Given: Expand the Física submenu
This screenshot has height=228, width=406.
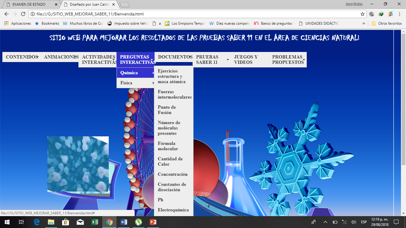Looking at the screenshot, I should point(135,83).
